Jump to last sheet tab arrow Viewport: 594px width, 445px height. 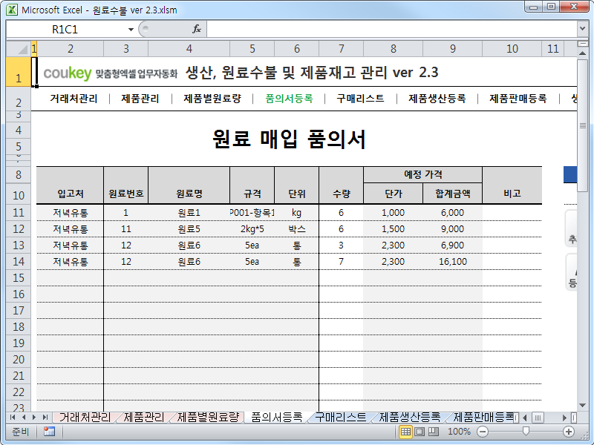[x=45, y=417]
